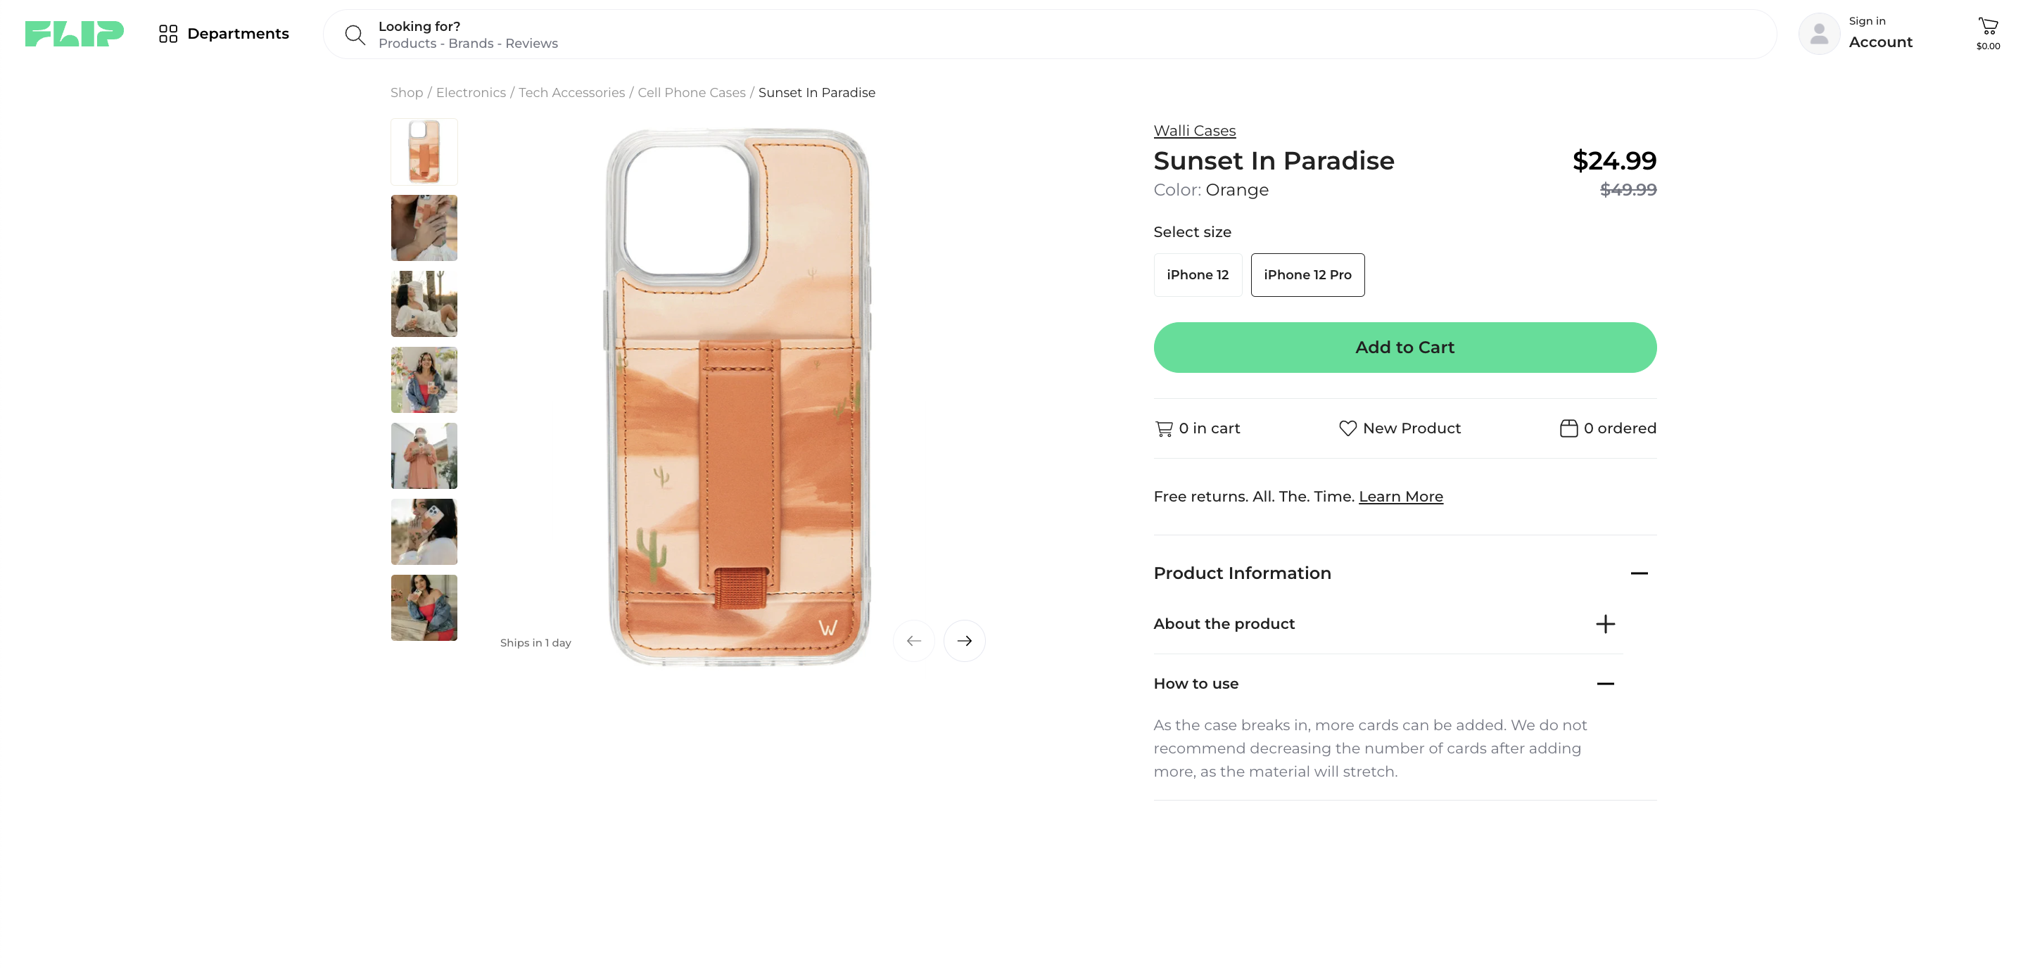Open the Walli Cases brand link
The image size is (2042, 968).
(1194, 131)
